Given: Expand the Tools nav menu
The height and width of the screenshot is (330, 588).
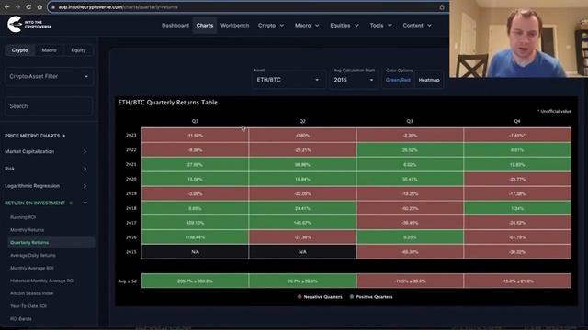Looking at the screenshot, I should click(x=380, y=26).
